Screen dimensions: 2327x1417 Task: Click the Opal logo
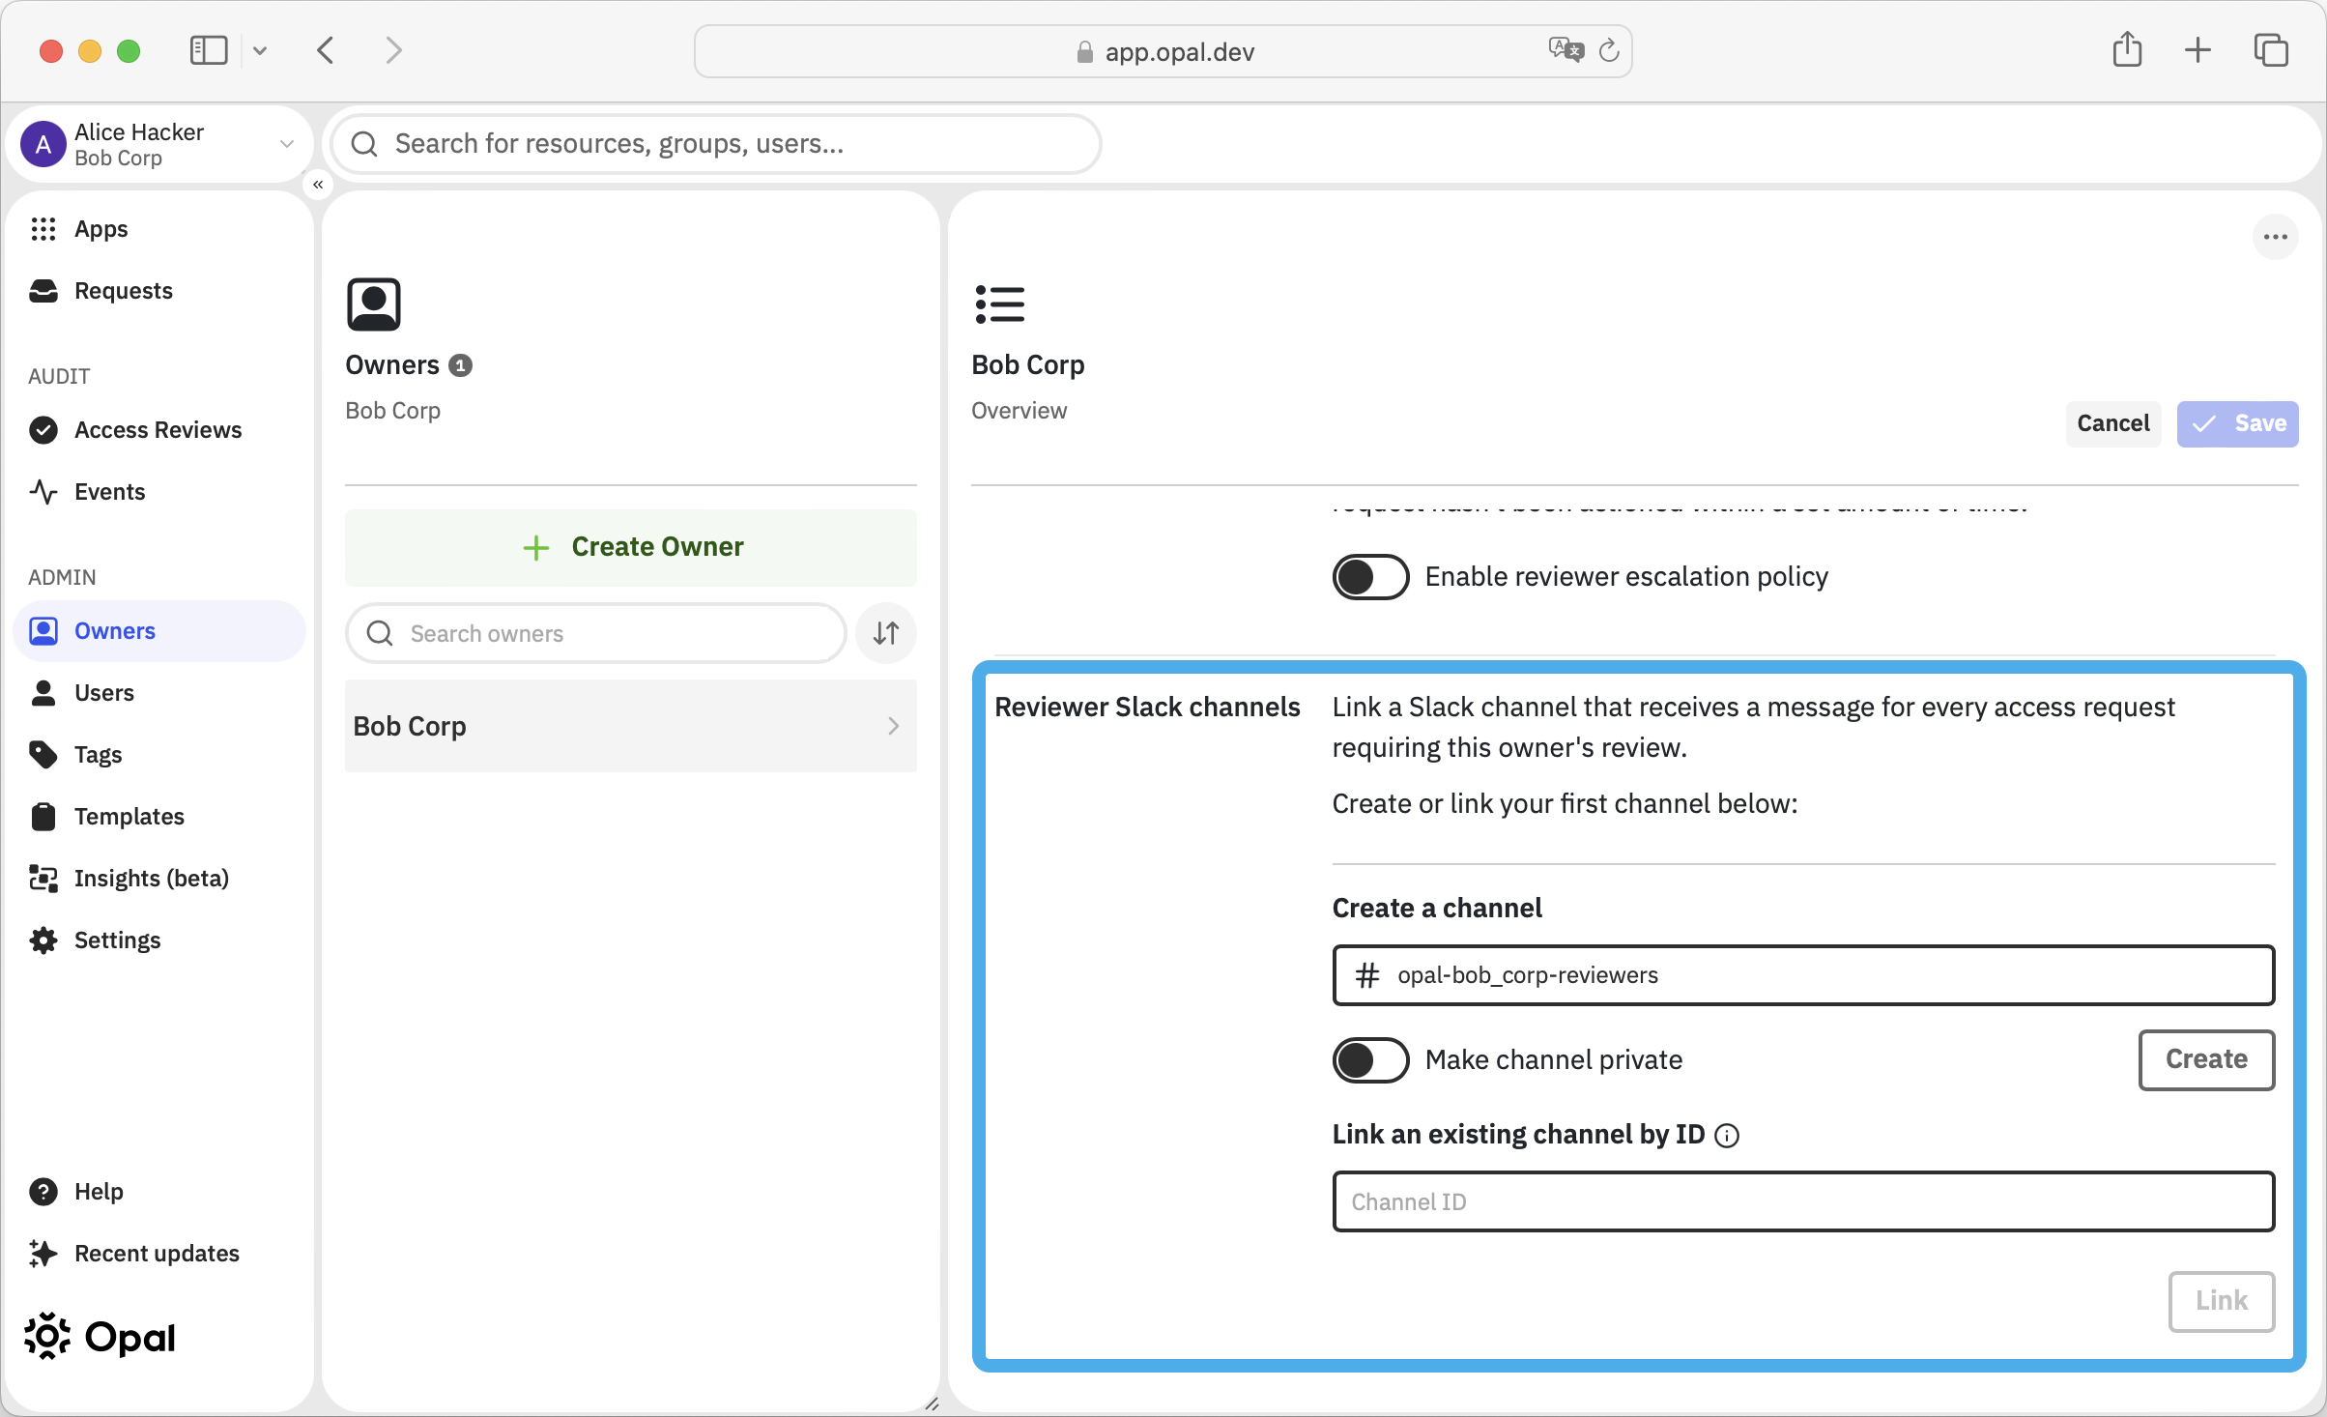pos(100,1337)
